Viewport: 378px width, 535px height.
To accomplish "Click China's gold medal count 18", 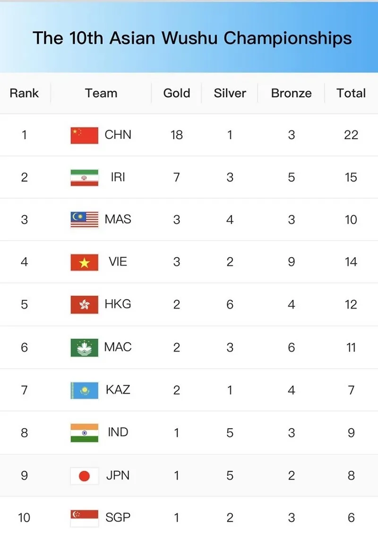I will (x=177, y=135).
